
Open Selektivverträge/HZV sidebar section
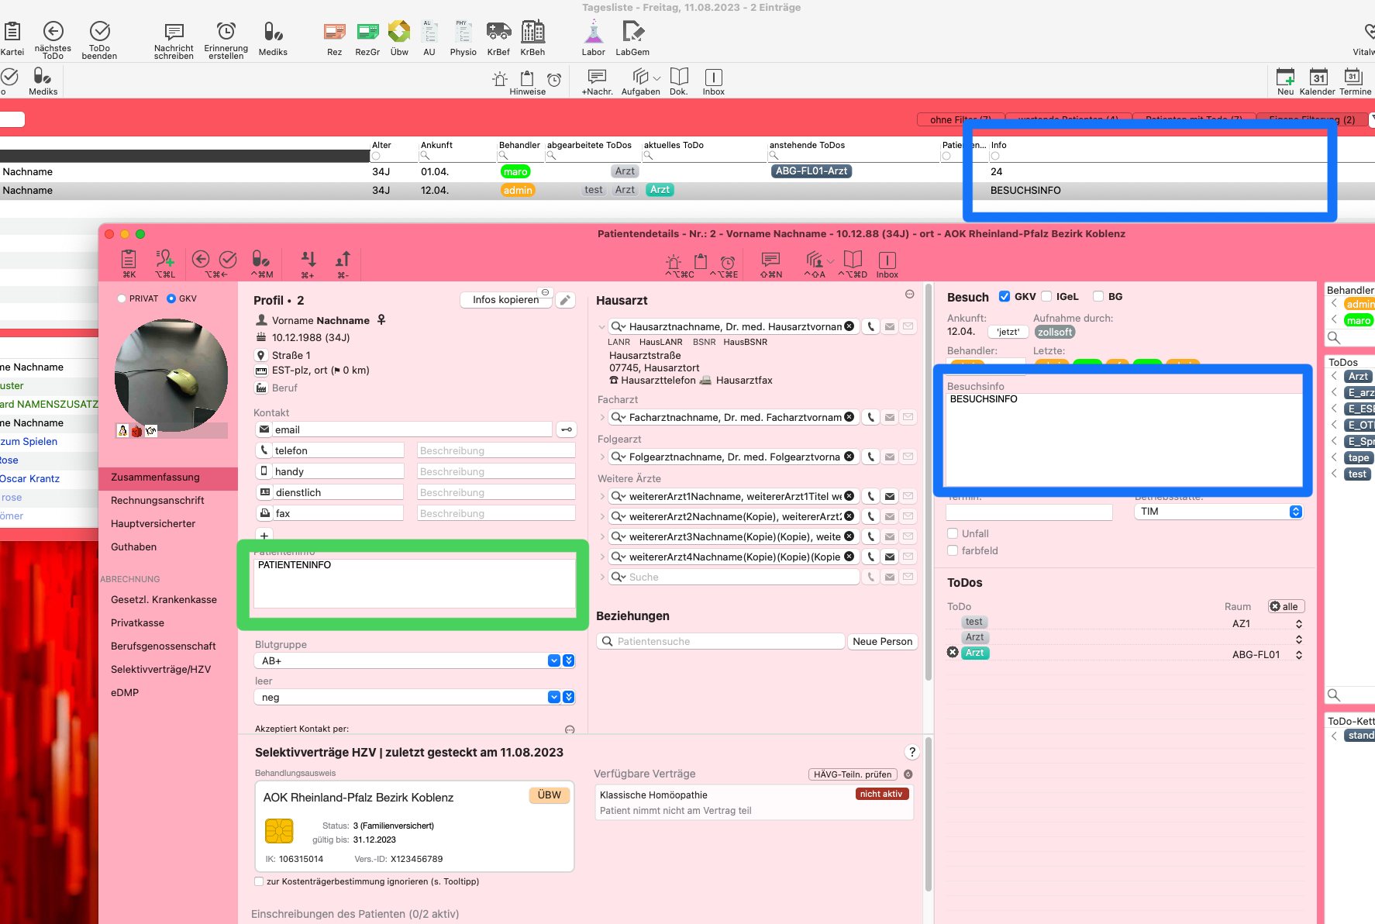click(x=160, y=670)
